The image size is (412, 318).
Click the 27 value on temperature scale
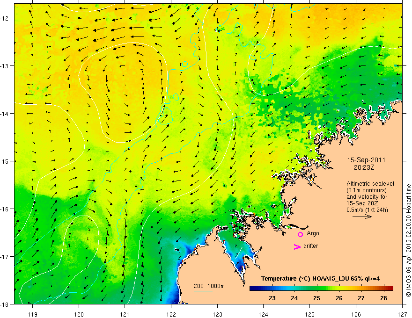pos(361,298)
